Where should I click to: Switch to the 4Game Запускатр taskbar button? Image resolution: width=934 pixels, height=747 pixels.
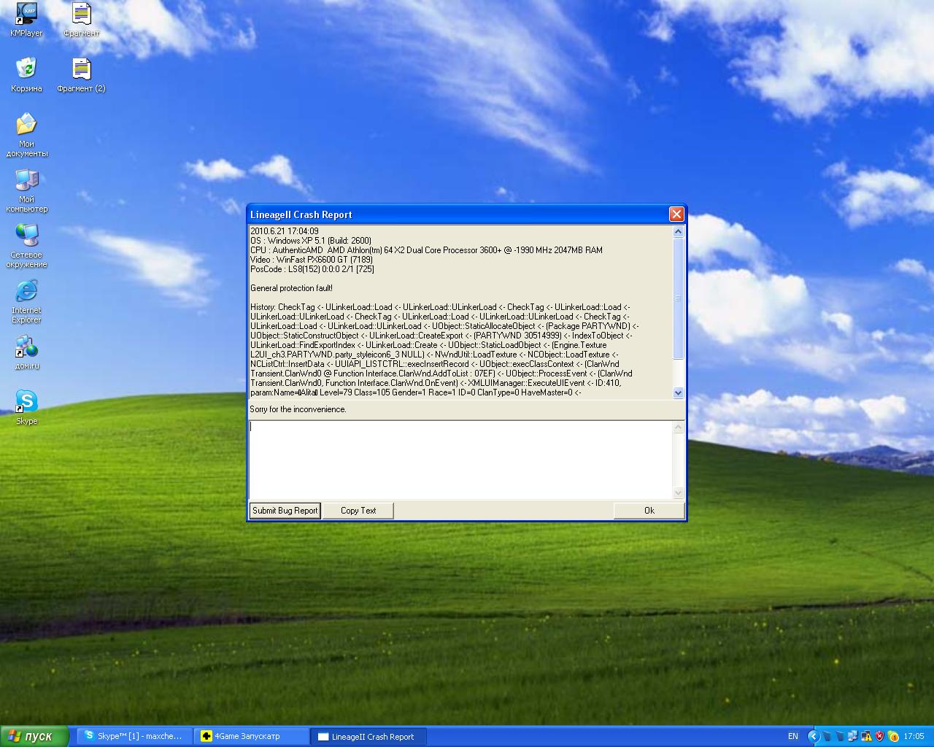point(251,736)
